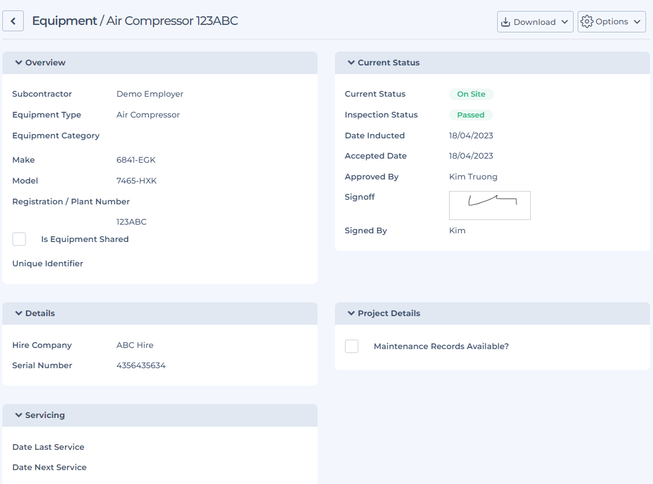Click the Options gear icon
The width and height of the screenshot is (653, 484).
coord(586,21)
